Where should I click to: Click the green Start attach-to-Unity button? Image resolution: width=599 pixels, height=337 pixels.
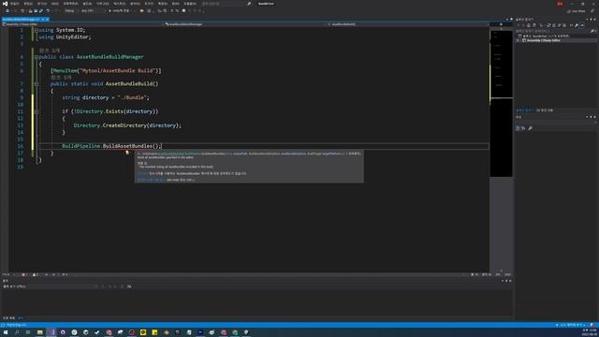121,10
